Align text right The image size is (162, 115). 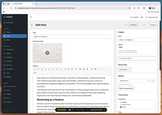coord(87,69)
